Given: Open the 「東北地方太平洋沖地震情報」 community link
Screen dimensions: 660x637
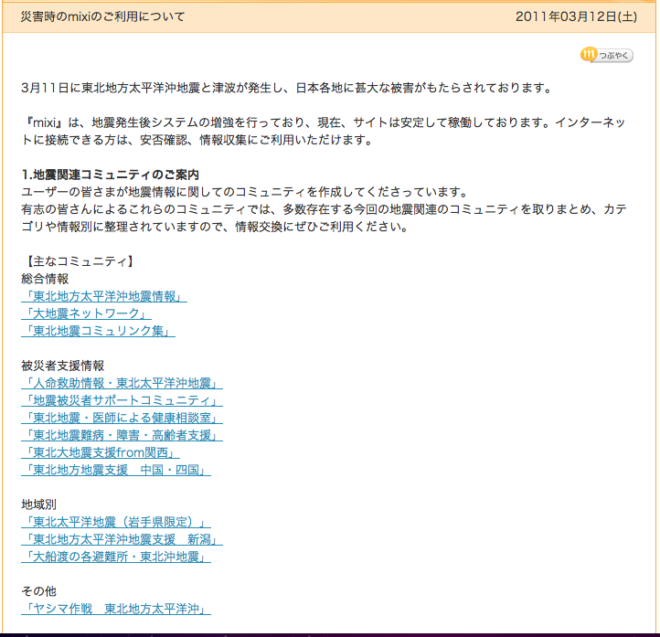Looking at the screenshot, I should click(104, 297).
